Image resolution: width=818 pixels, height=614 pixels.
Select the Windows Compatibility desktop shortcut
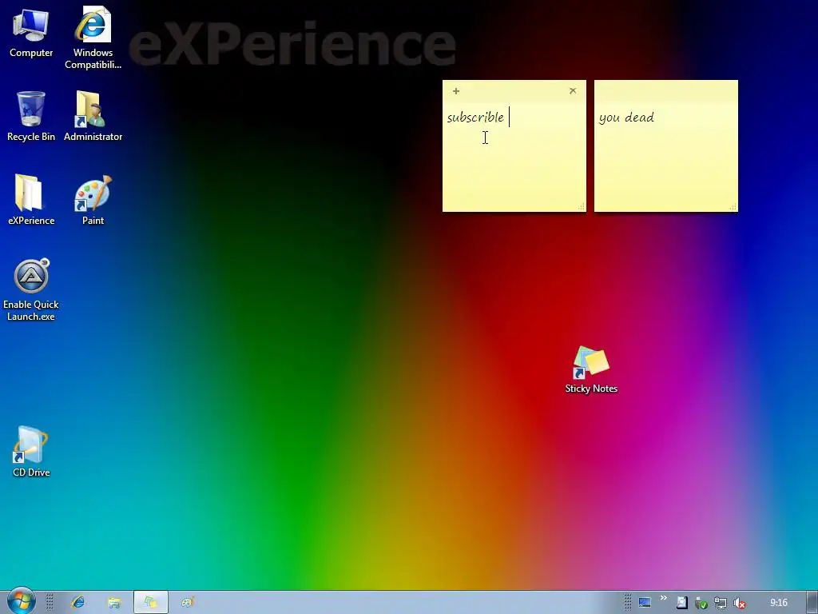[93, 38]
